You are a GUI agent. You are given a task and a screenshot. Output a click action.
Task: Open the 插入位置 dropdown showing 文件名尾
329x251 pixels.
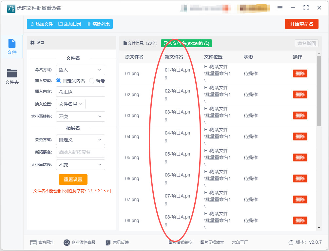[71, 104]
